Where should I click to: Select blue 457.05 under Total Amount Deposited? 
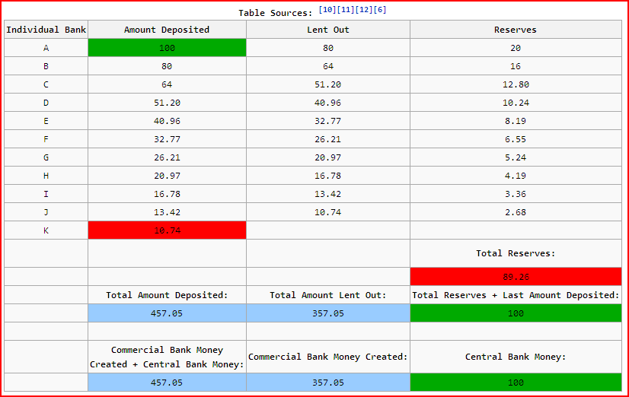(x=167, y=313)
